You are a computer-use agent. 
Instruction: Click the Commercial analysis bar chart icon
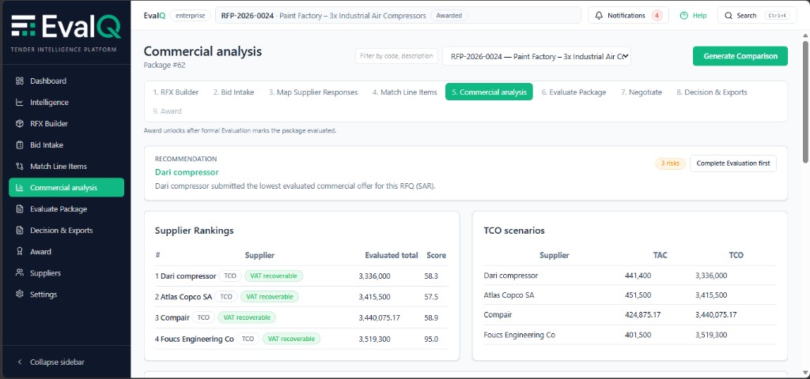pyautogui.click(x=20, y=188)
